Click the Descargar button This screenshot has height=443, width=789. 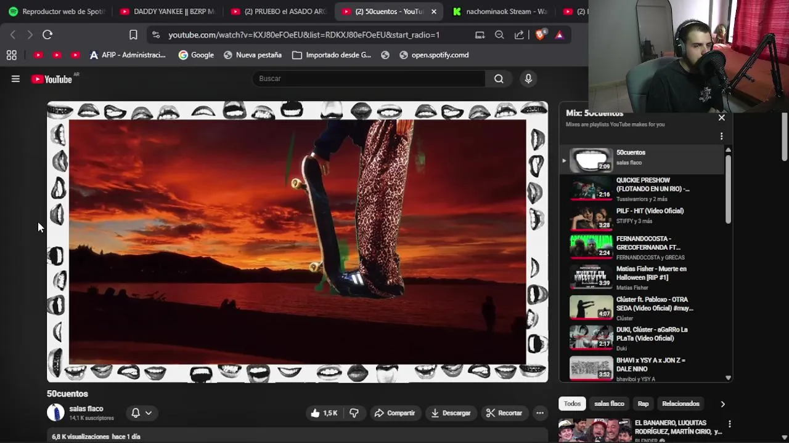point(451,413)
